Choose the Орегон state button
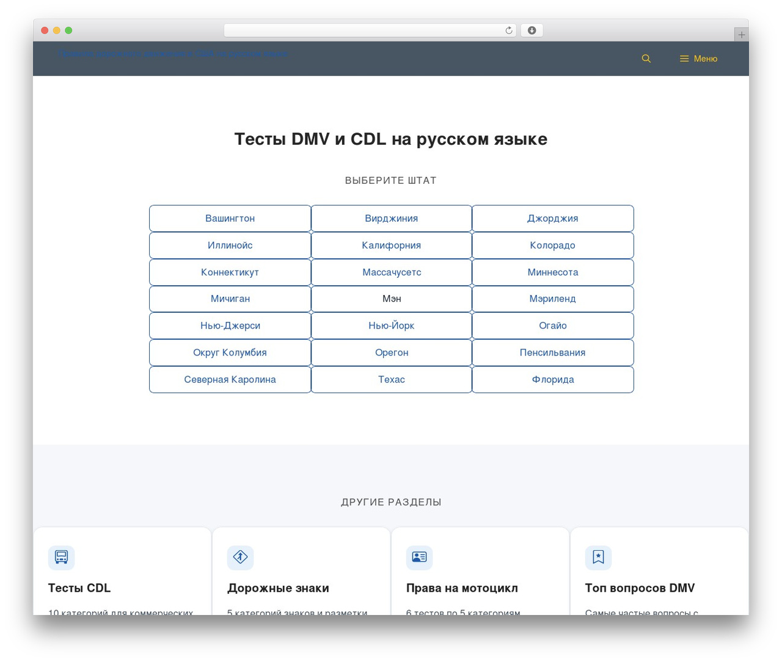 (392, 352)
